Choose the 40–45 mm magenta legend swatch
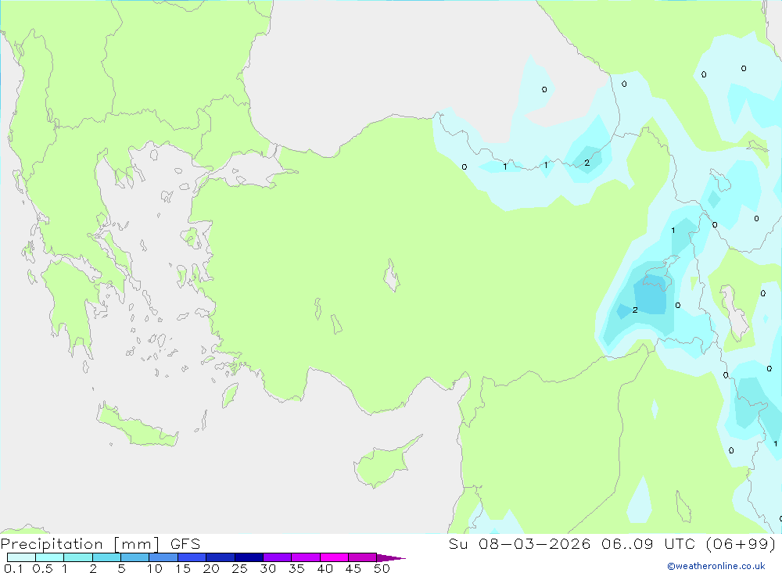The width and height of the screenshot is (782, 573). coord(334,557)
